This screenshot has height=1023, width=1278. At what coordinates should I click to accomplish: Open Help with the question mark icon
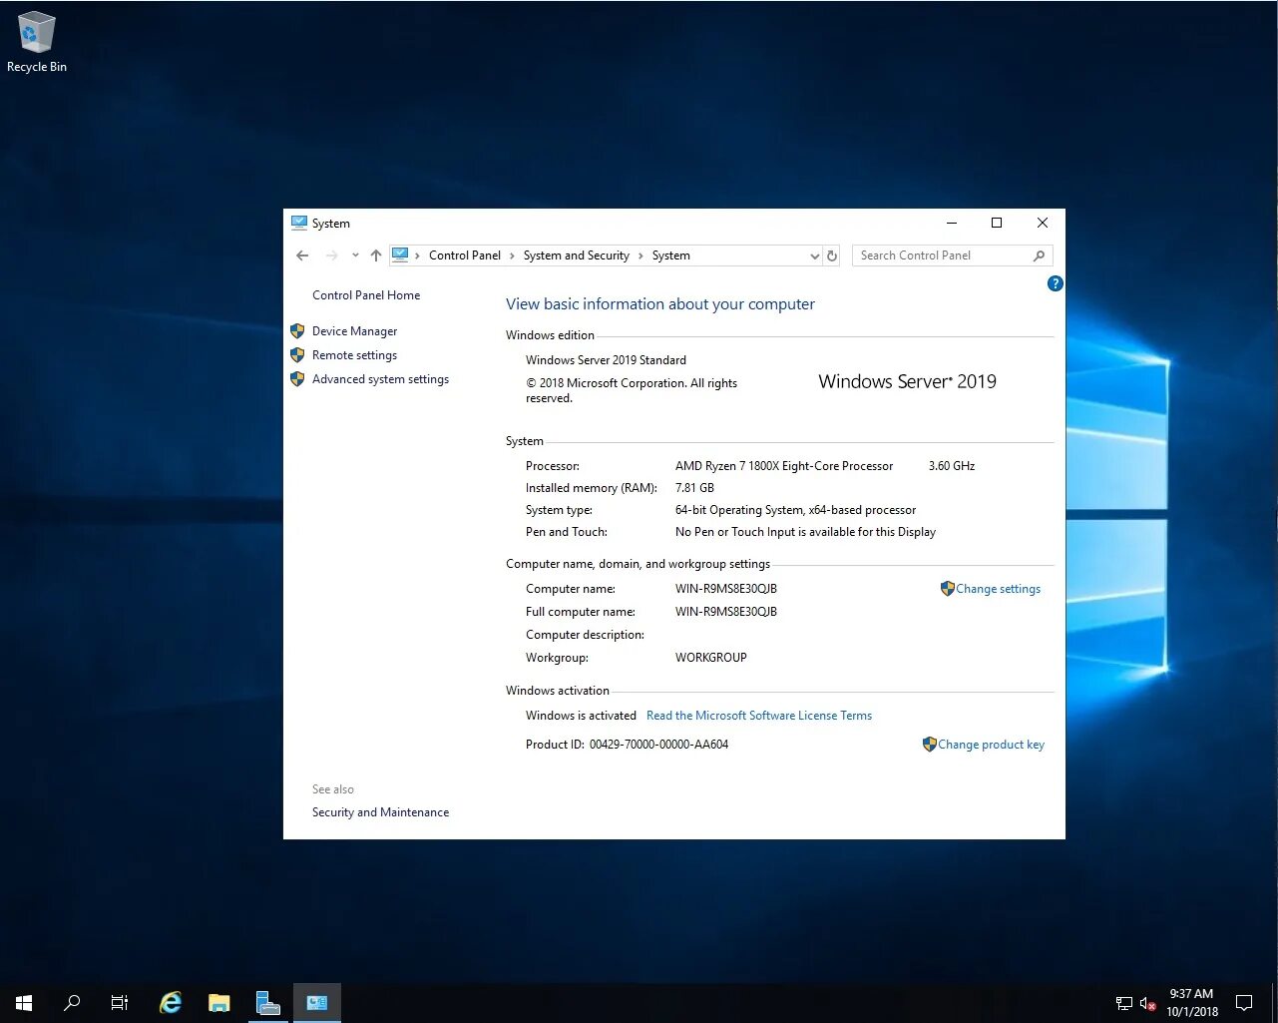1055,283
